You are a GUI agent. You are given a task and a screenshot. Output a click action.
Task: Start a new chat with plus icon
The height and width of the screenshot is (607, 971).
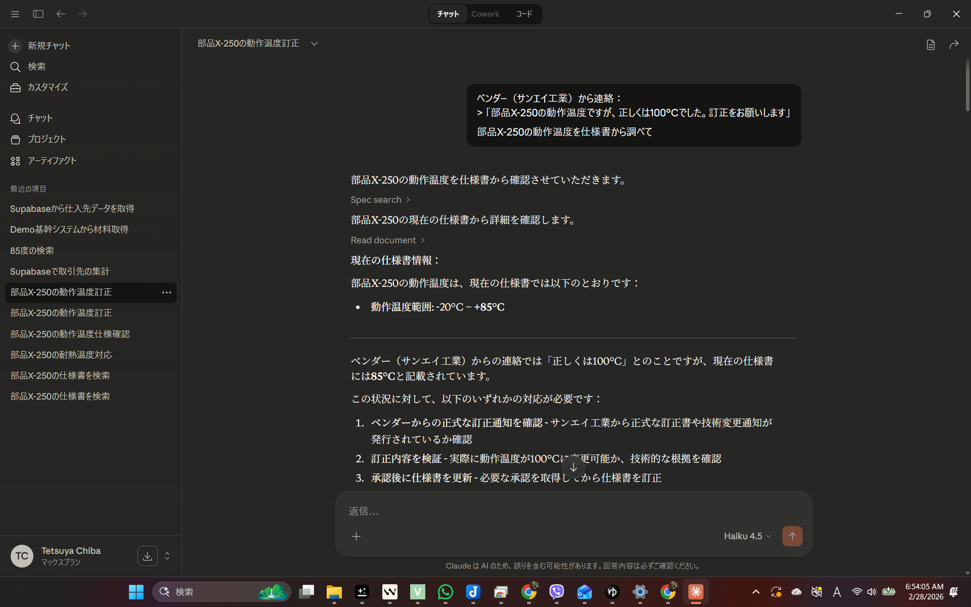(x=15, y=46)
